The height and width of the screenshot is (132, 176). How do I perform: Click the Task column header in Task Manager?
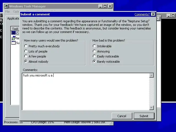15,29
